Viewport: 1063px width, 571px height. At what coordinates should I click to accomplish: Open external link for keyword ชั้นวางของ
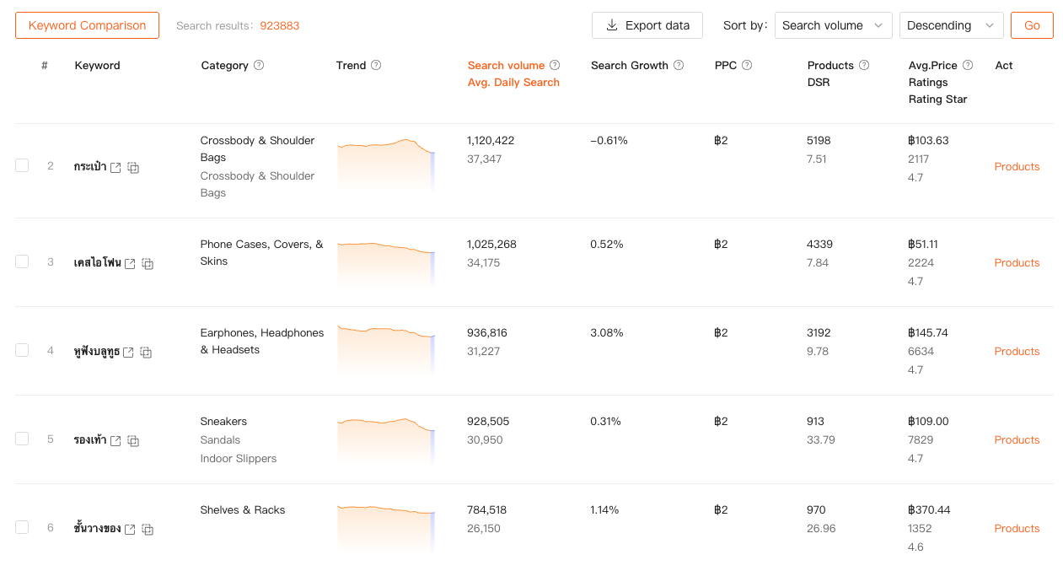(130, 530)
